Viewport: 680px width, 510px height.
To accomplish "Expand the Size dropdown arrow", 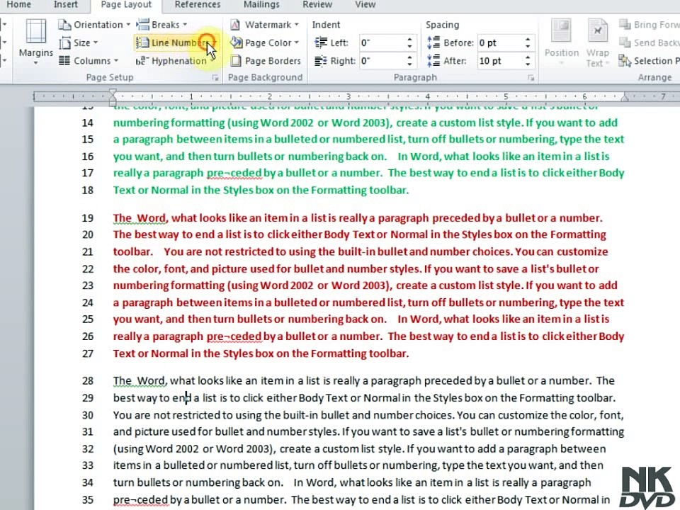I will point(96,43).
